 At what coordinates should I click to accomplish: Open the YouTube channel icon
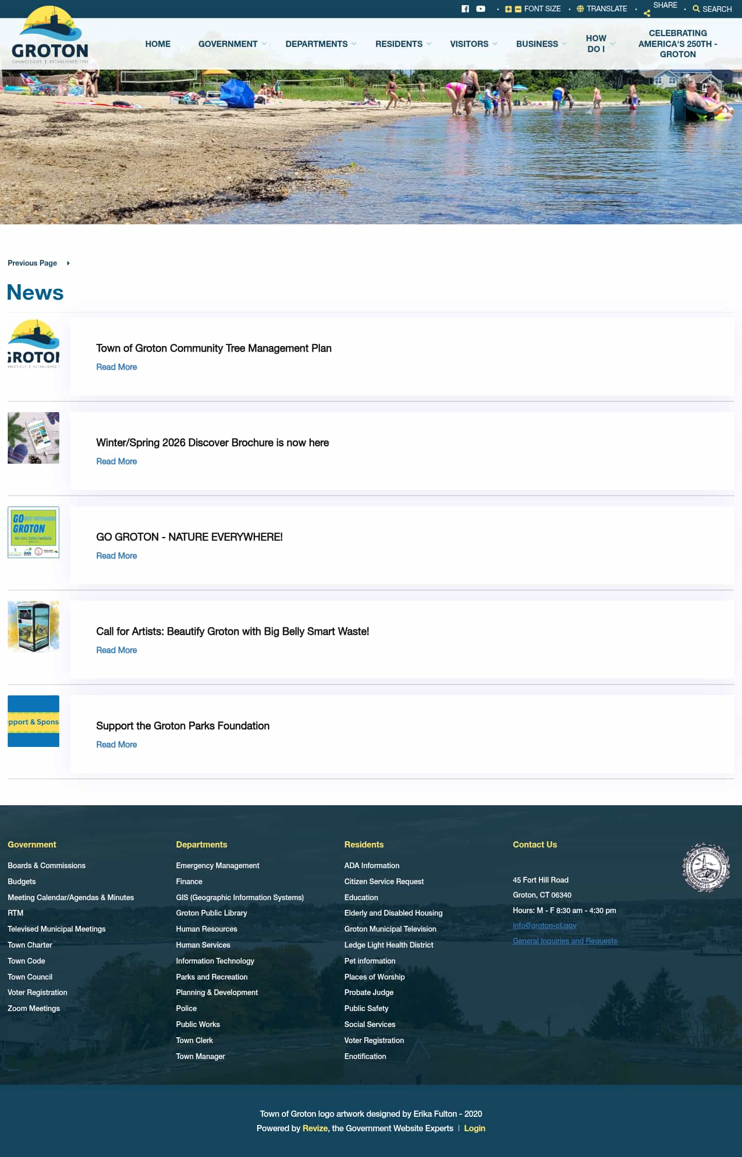480,9
